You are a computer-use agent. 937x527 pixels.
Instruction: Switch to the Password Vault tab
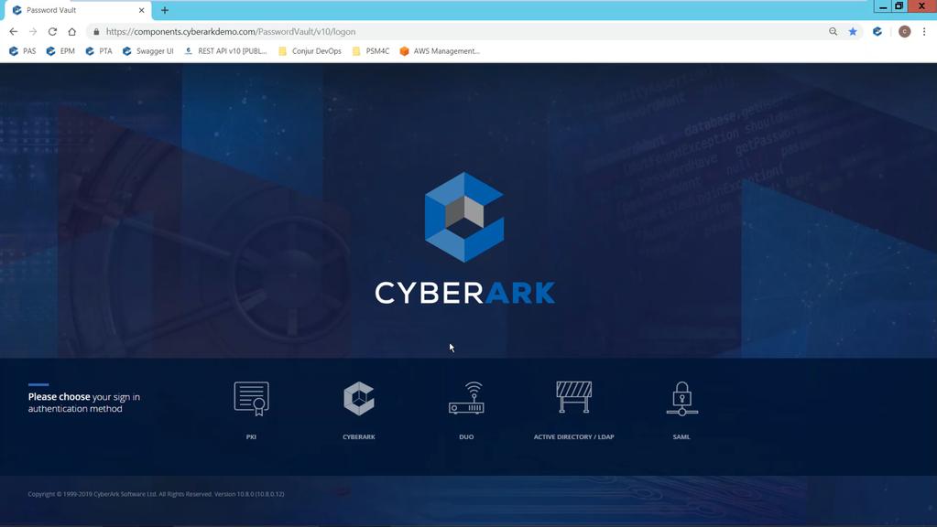pyautogui.click(x=76, y=10)
